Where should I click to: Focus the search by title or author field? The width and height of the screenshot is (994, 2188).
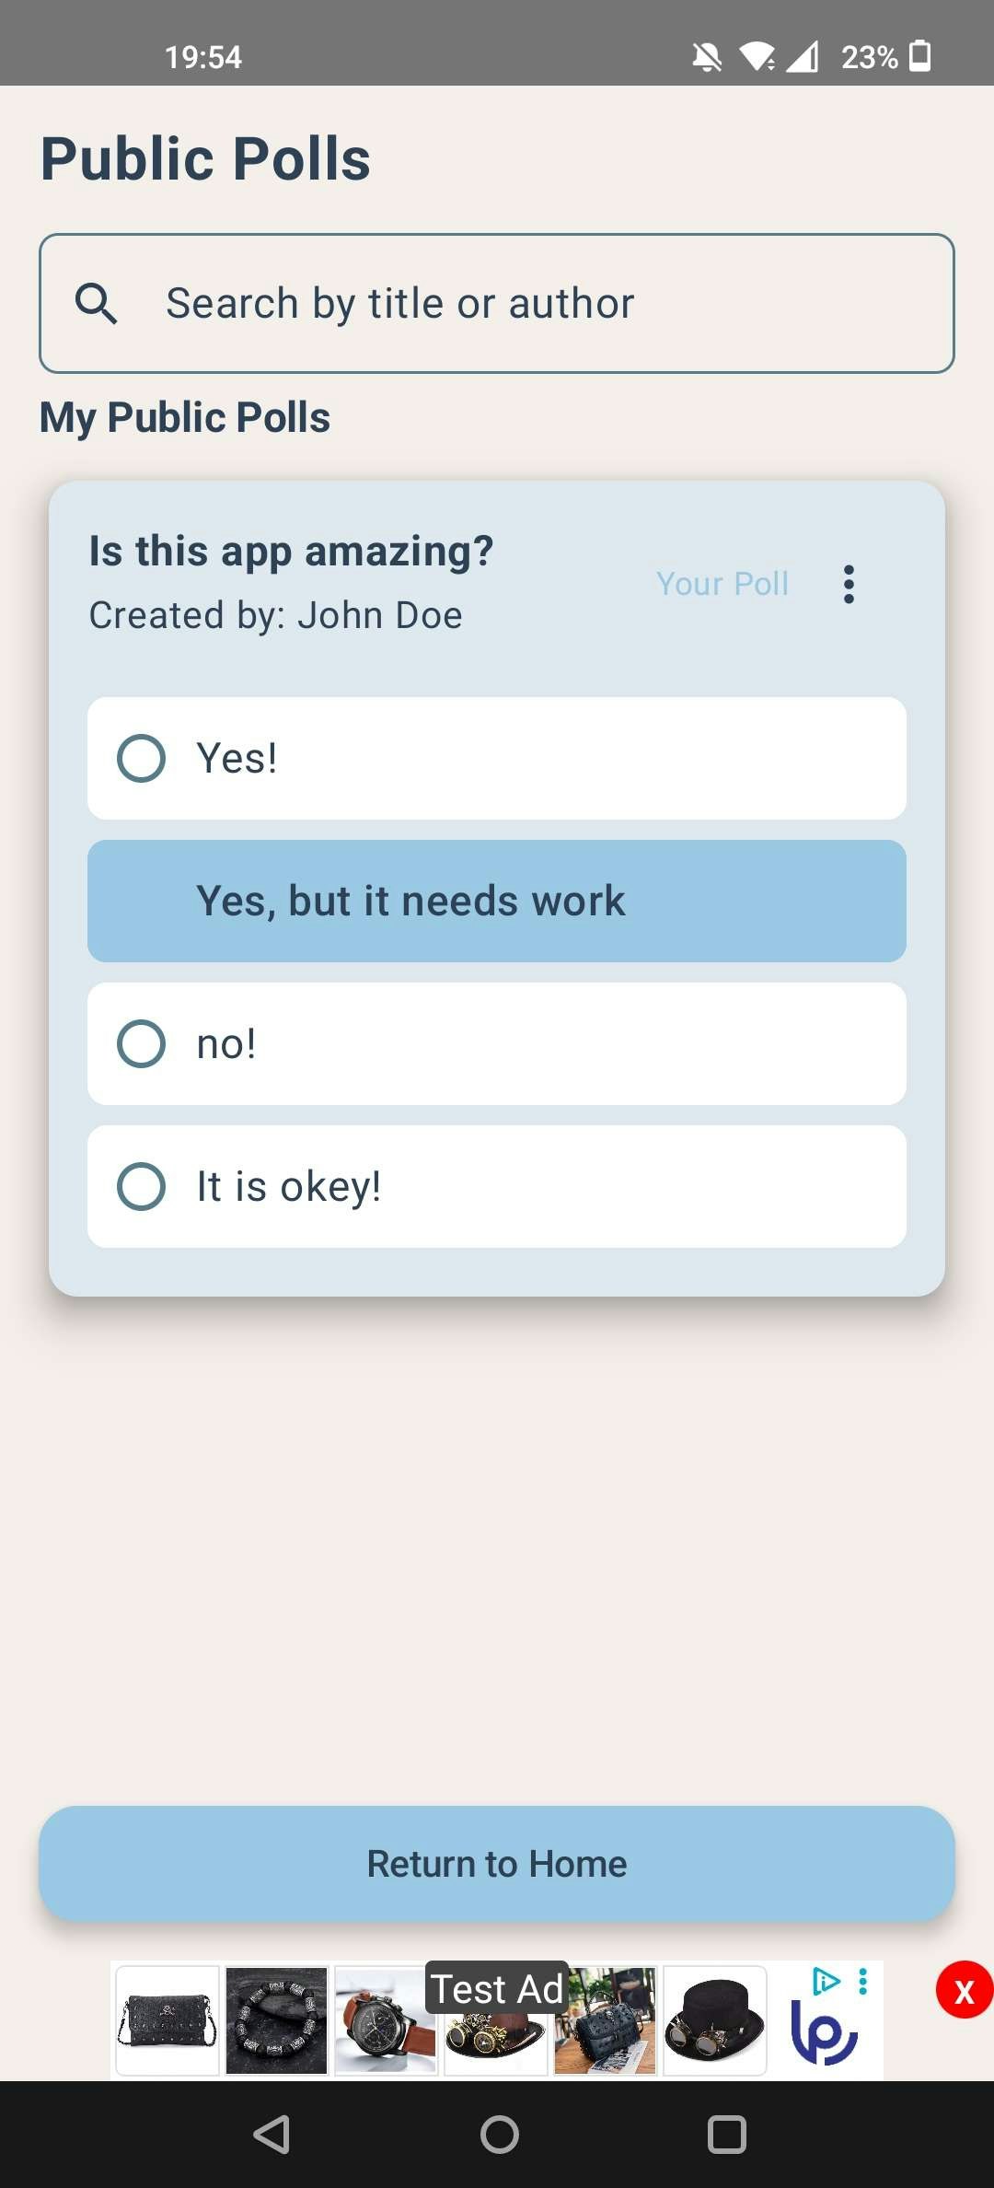point(497,303)
